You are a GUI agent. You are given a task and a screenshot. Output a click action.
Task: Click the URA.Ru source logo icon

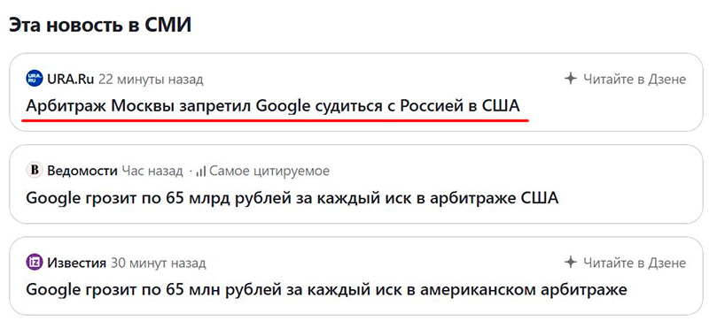[x=35, y=79]
